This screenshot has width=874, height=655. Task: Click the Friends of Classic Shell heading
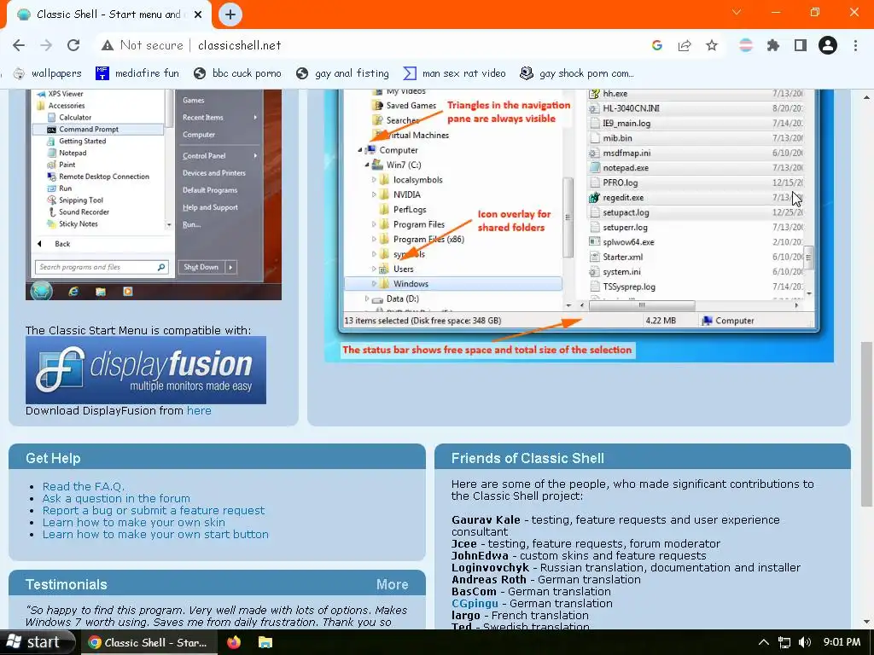point(527,458)
